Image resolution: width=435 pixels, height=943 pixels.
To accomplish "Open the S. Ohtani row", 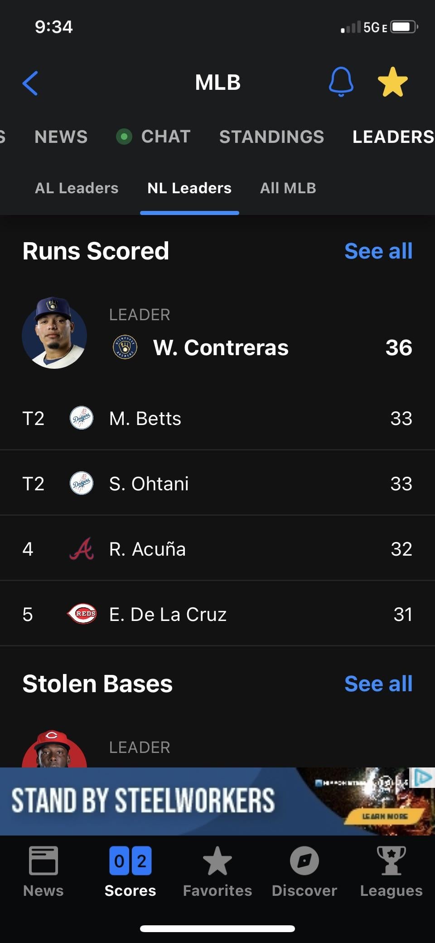I will pos(217,483).
